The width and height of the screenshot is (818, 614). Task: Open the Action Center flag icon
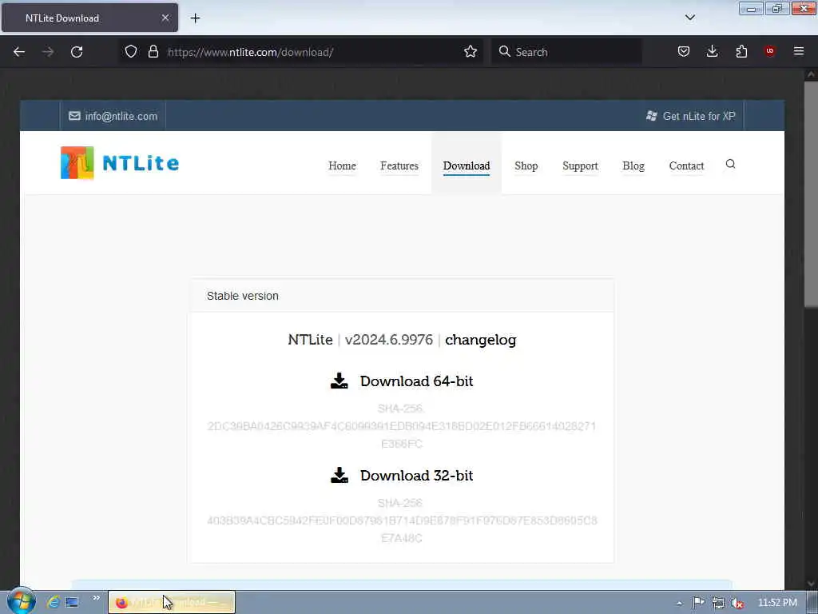[698, 603]
